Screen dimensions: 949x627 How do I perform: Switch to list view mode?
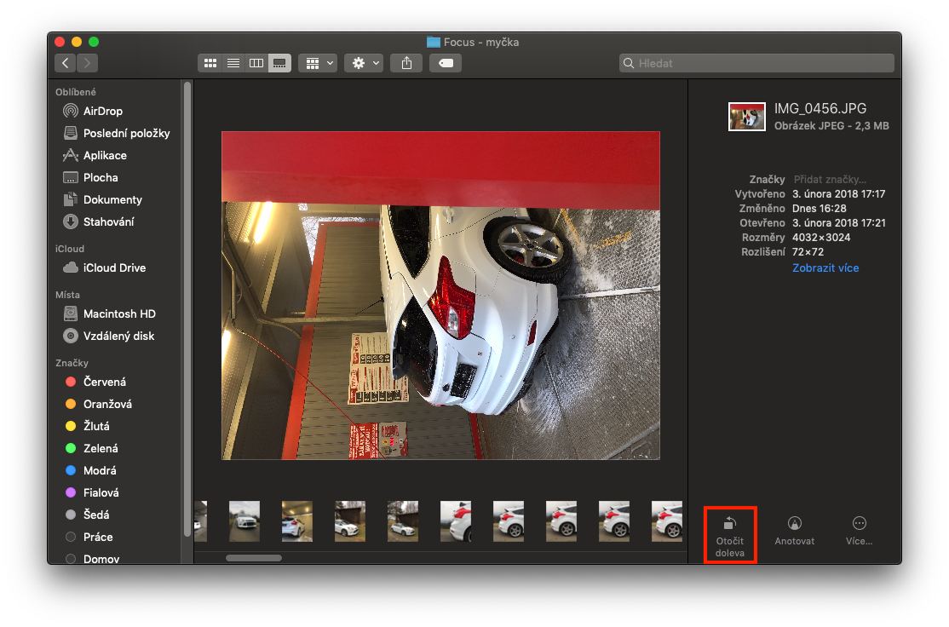pyautogui.click(x=233, y=63)
